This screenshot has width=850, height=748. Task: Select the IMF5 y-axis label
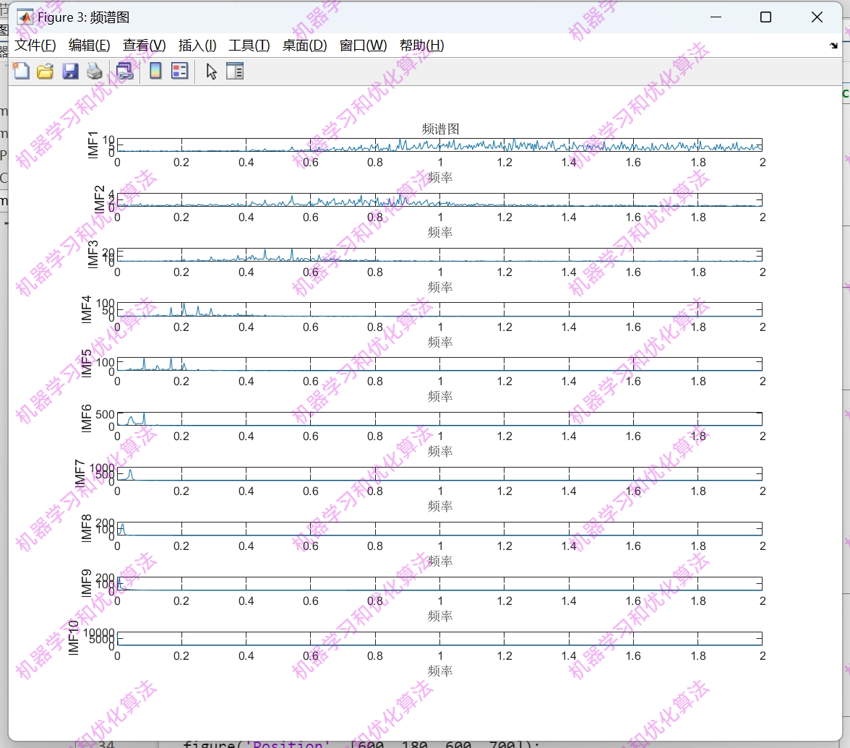click(87, 364)
